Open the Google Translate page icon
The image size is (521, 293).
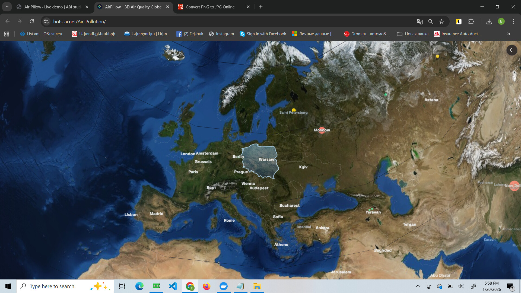click(x=420, y=22)
